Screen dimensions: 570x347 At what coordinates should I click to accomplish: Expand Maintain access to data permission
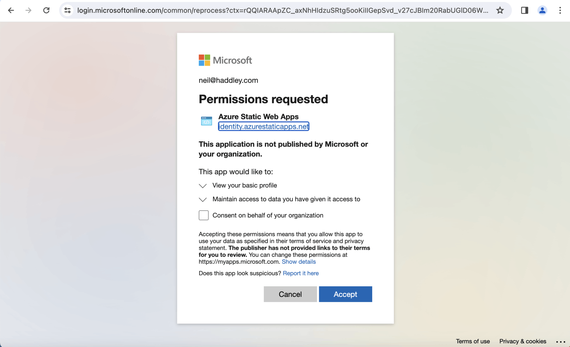click(x=203, y=200)
